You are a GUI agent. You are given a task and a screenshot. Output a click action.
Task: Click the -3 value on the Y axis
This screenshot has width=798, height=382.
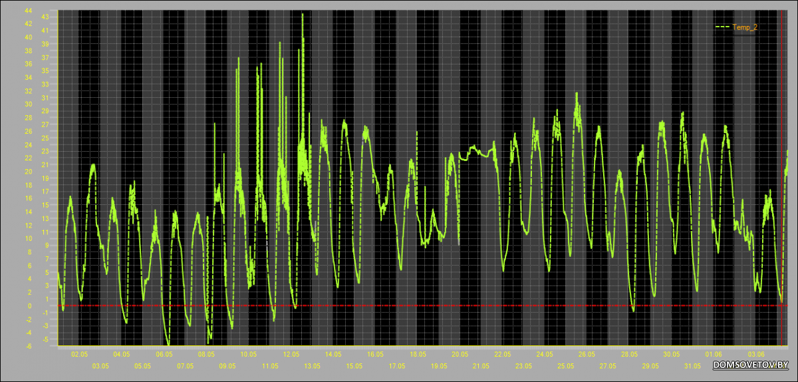coord(45,326)
